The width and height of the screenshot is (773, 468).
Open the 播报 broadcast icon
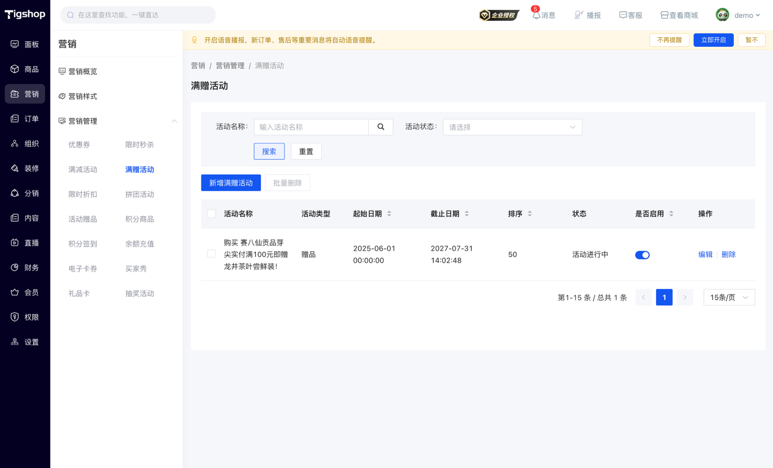click(x=587, y=15)
